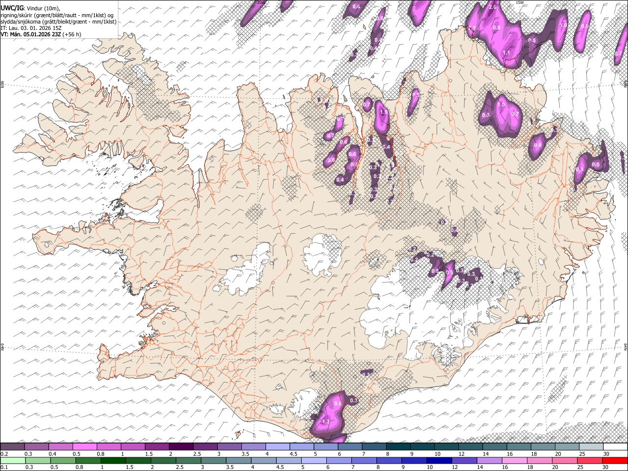The width and height of the screenshot is (628, 471).
Task: Pick the white 30 snow legend swatch
Action: click(x=615, y=446)
